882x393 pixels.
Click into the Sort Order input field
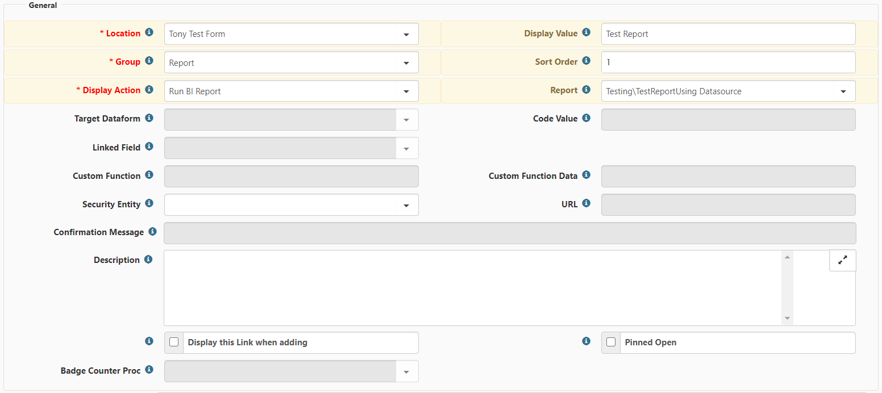coord(728,62)
